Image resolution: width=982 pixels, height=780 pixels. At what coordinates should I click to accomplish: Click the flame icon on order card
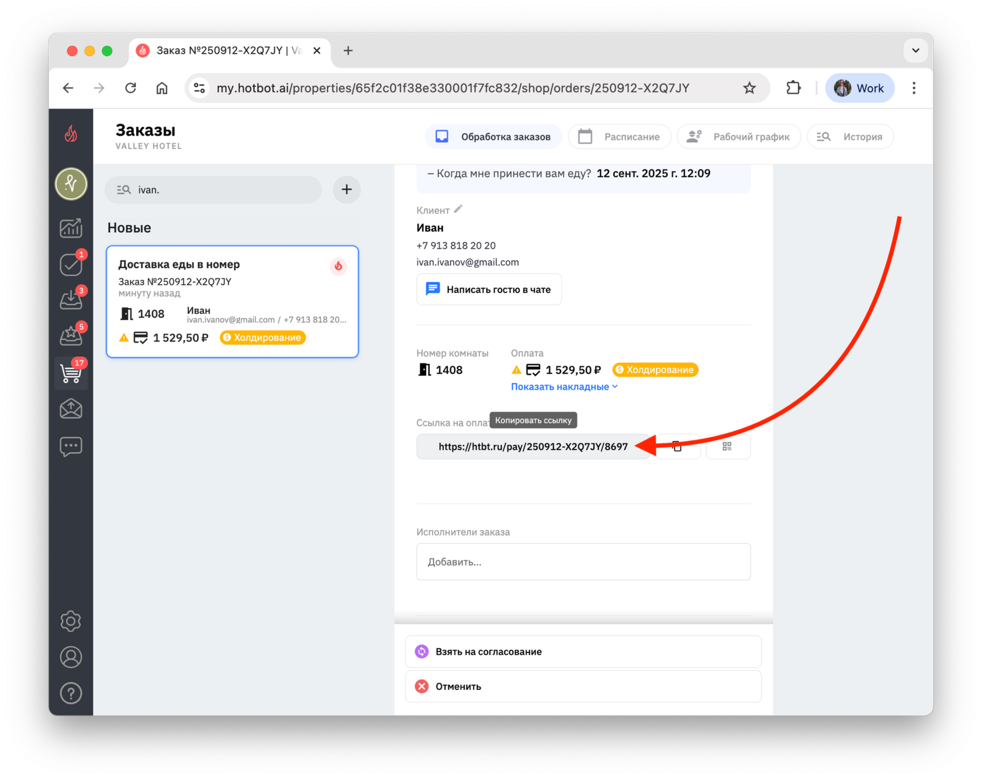(x=338, y=267)
